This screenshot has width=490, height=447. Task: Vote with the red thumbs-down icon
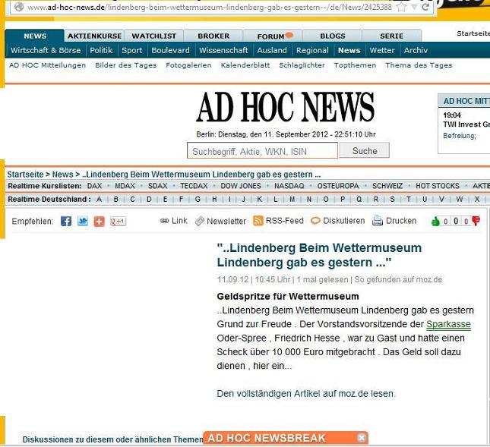[x=476, y=221]
